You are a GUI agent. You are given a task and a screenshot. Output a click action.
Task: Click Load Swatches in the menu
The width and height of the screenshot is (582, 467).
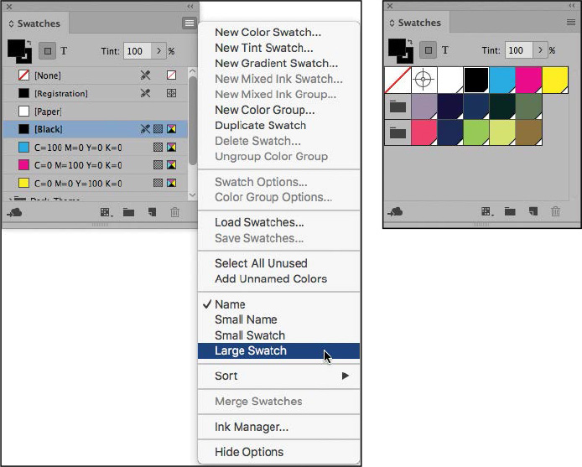pos(259,222)
